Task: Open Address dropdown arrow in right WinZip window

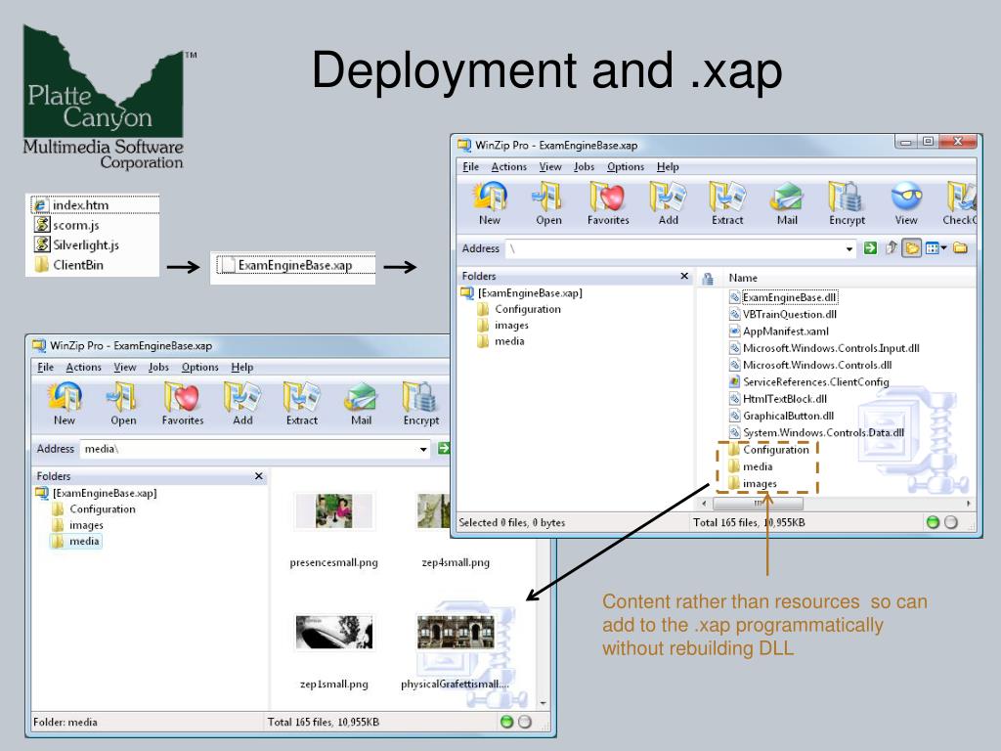Action: (x=849, y=249)
